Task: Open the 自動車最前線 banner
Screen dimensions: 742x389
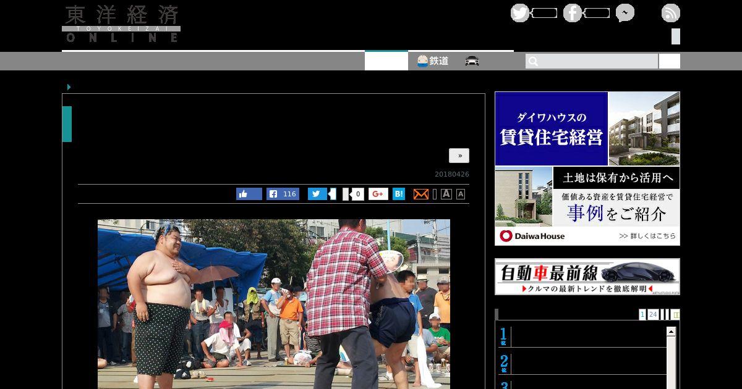Action: pyautogui.click(x=587, y=277)
